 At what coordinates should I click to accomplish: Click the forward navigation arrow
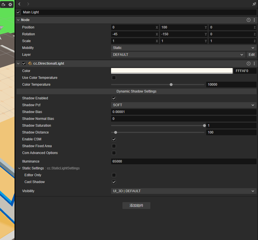coord(28,4)
